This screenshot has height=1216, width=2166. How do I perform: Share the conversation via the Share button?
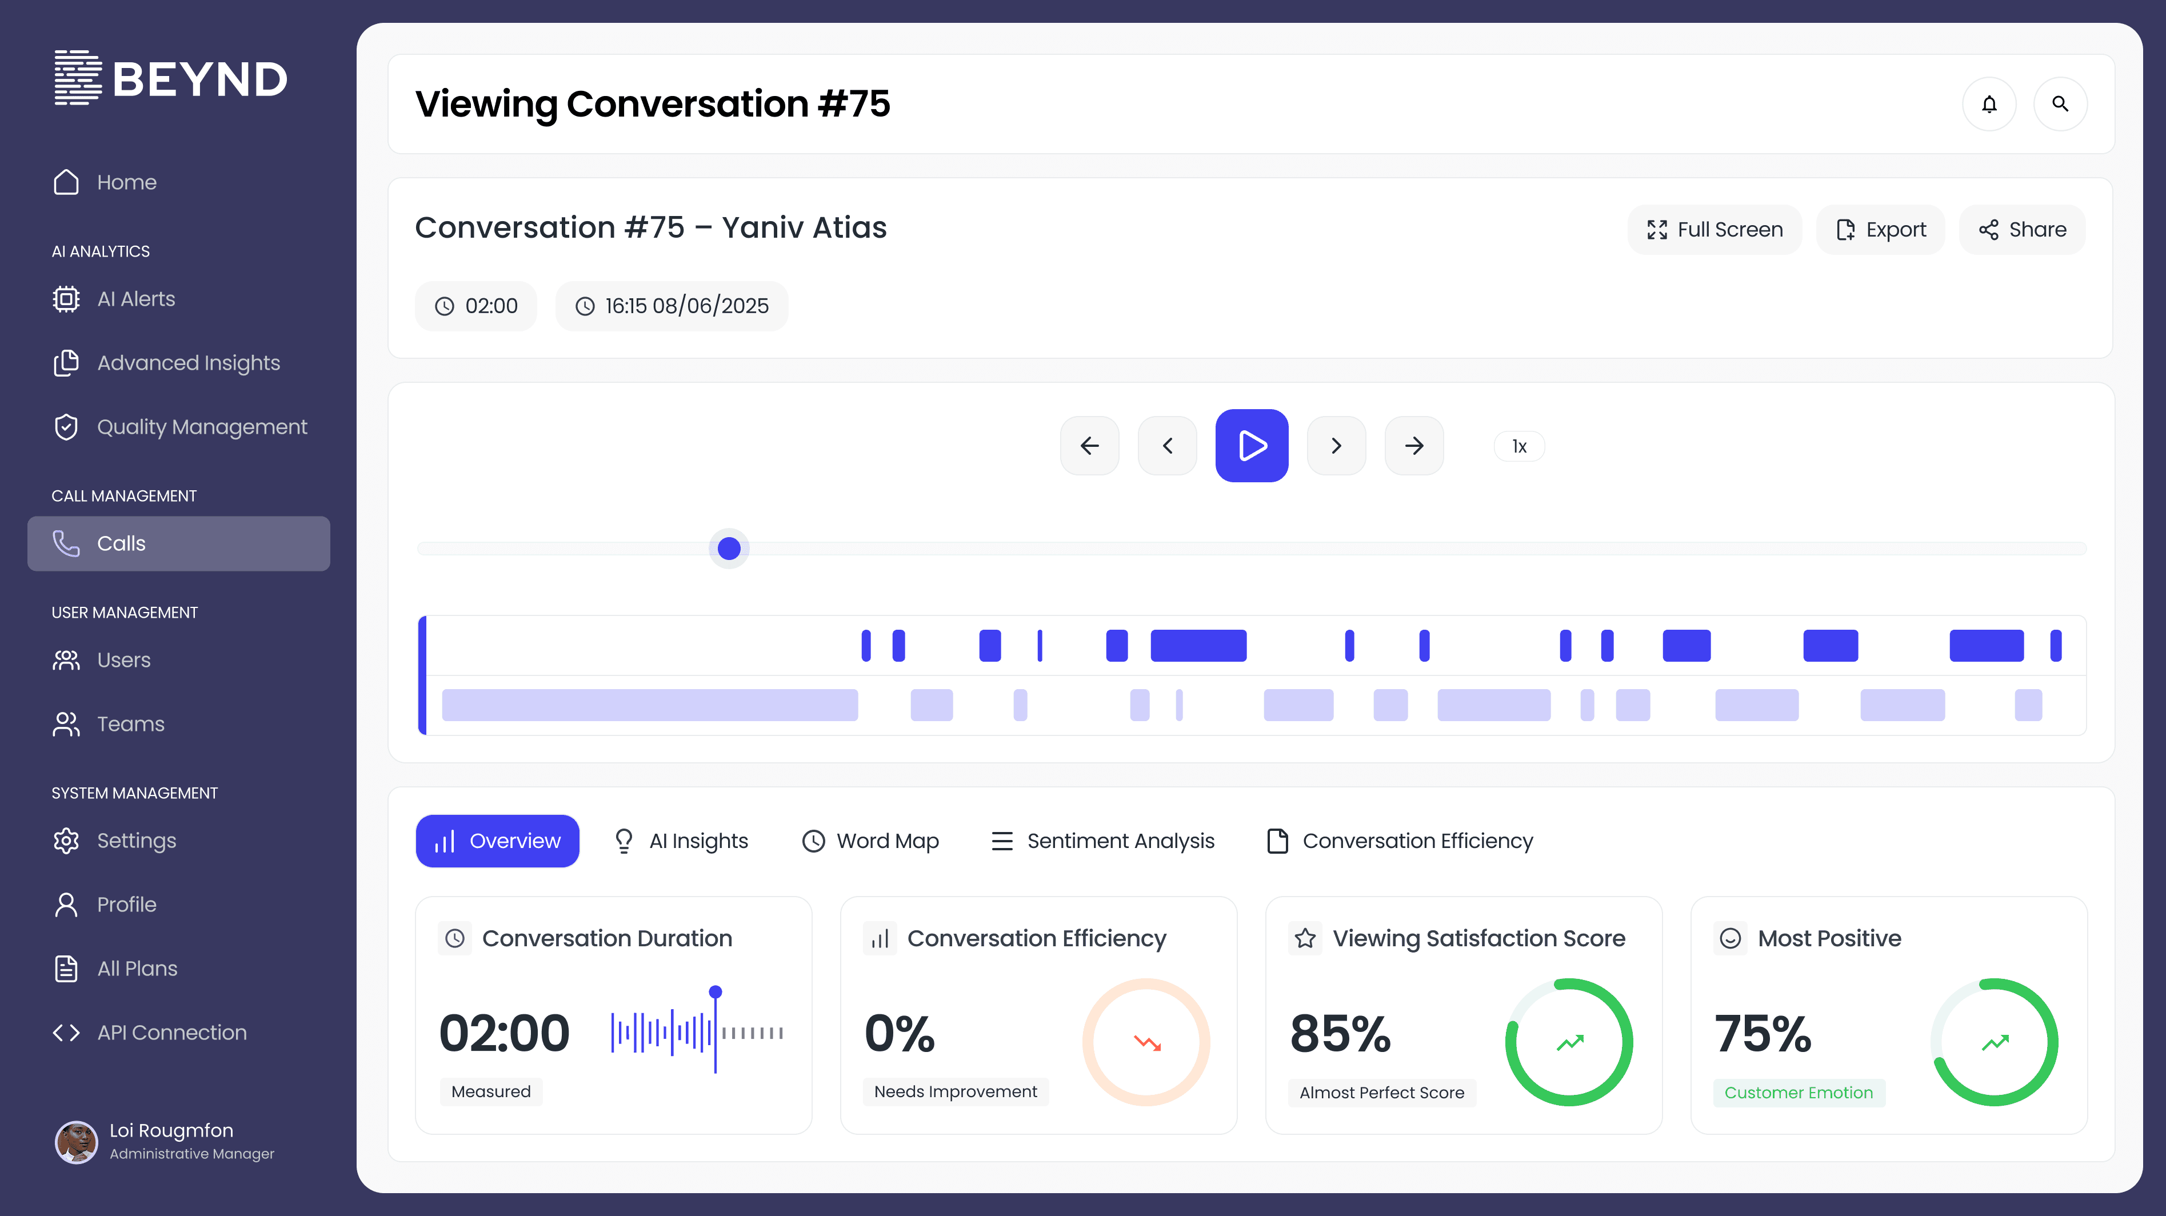coord(2022,229)
